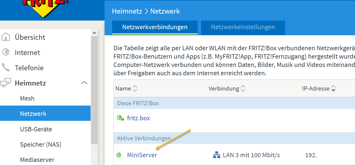The image size is (355, 165).
Task: Click the sidebar scrollbar up arrow
Action: tap(94, 33)
